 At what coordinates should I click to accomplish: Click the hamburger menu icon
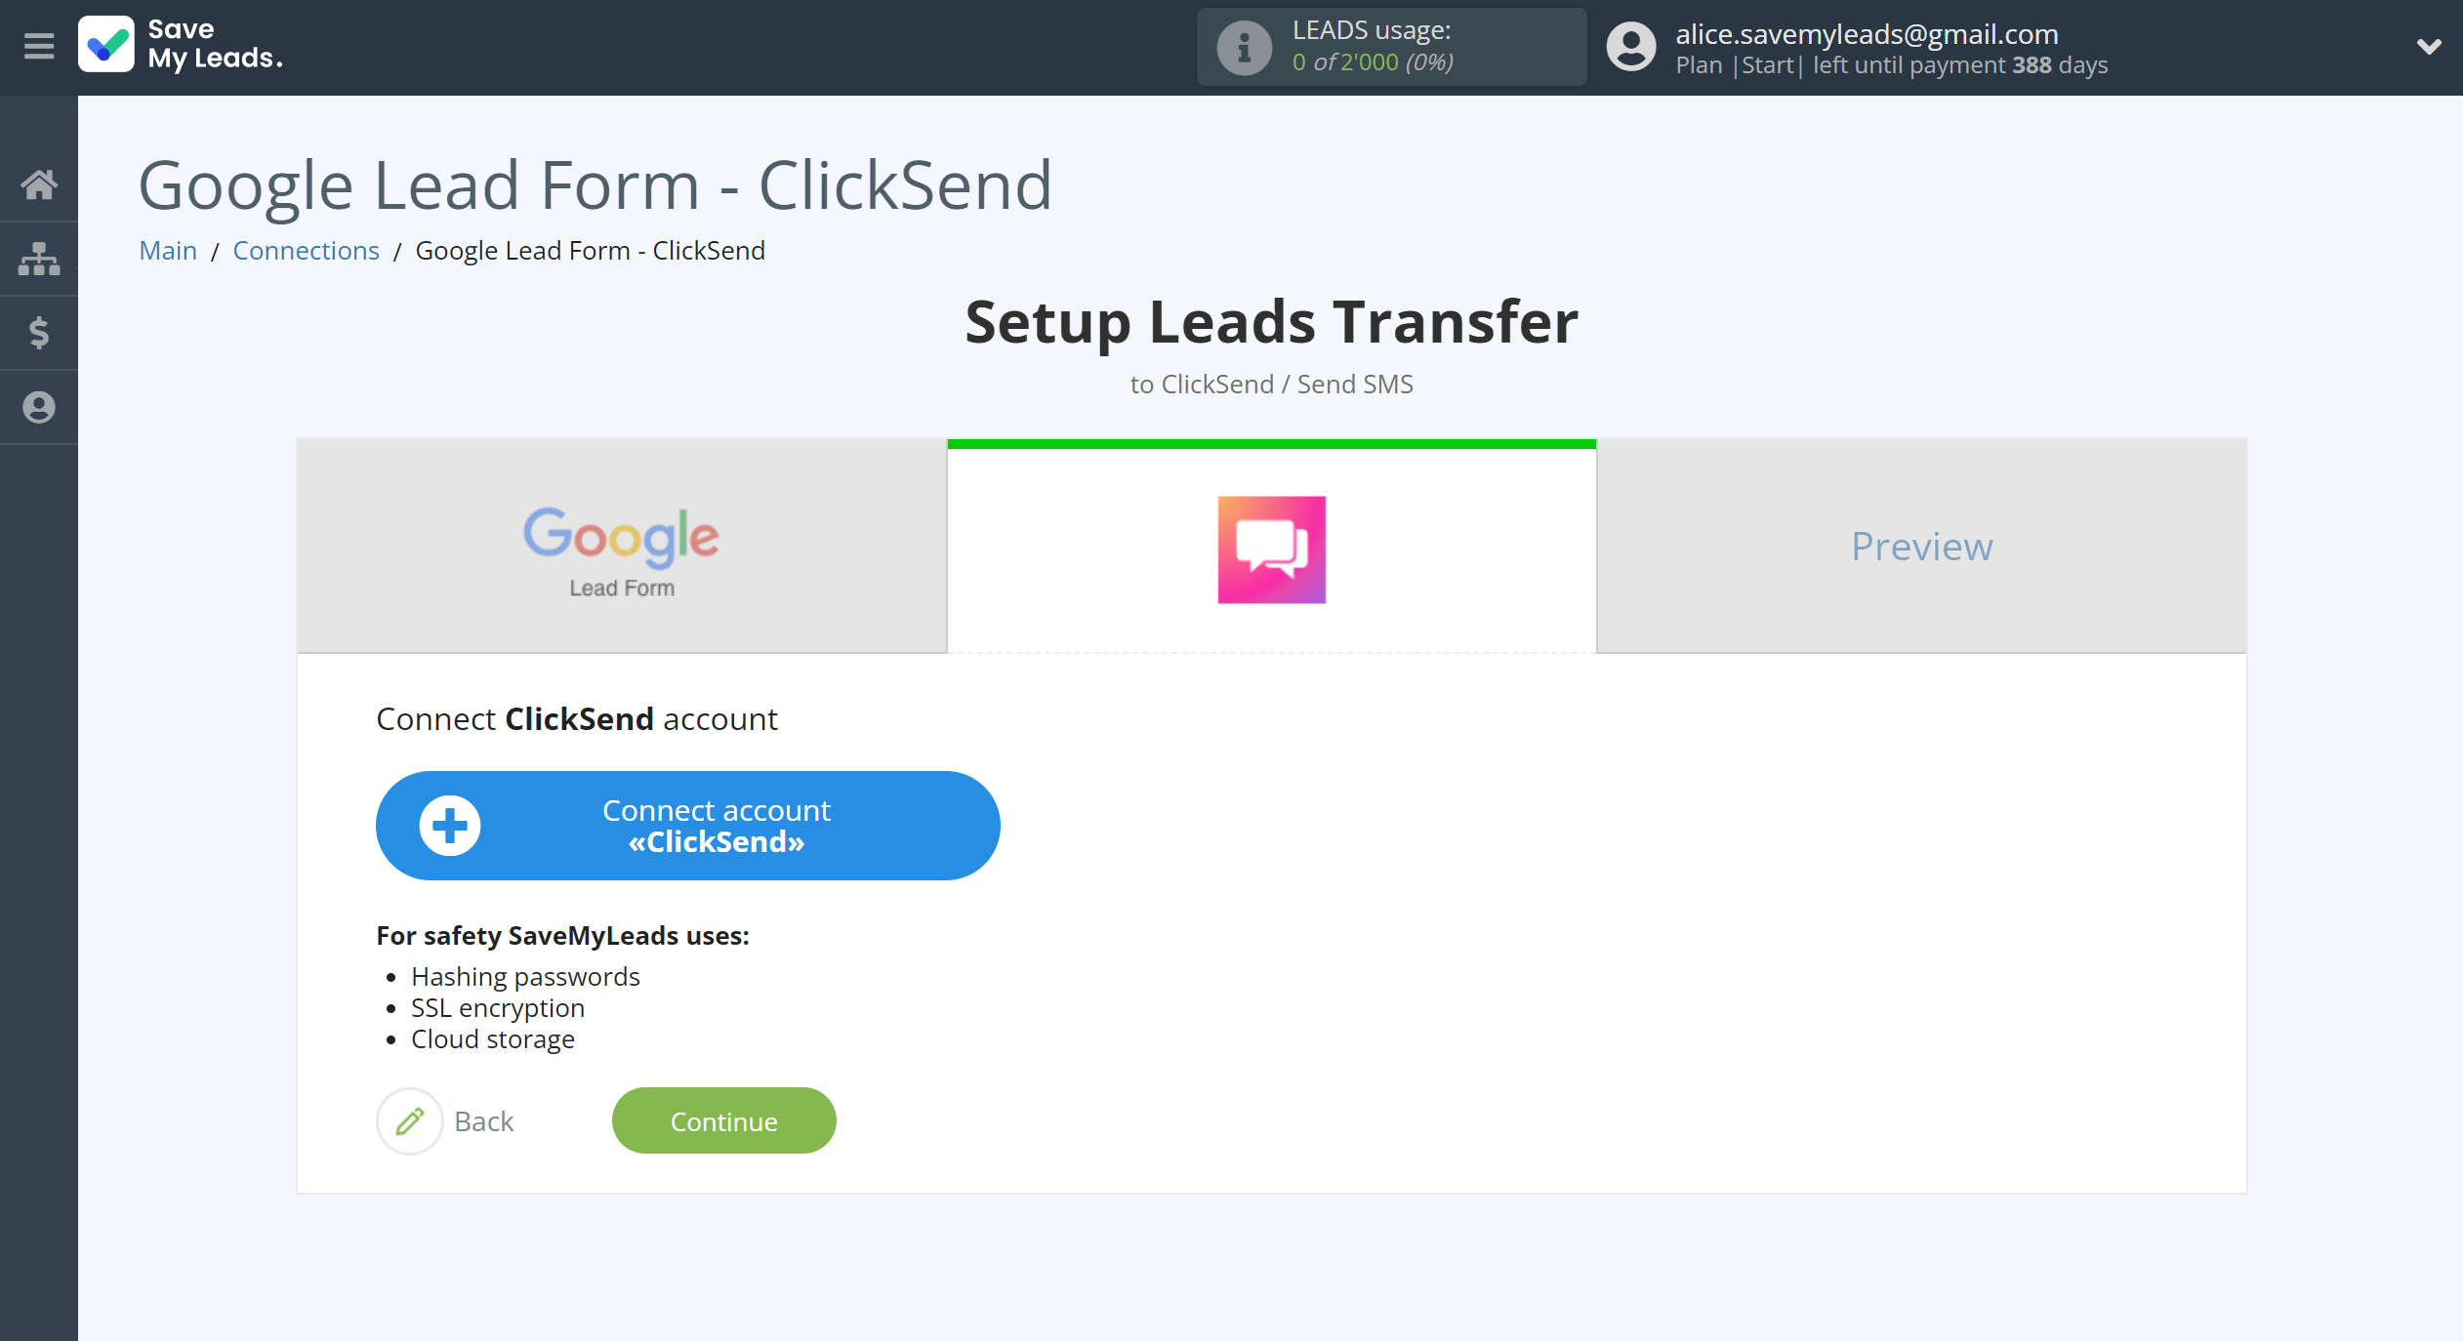[38, 45]
